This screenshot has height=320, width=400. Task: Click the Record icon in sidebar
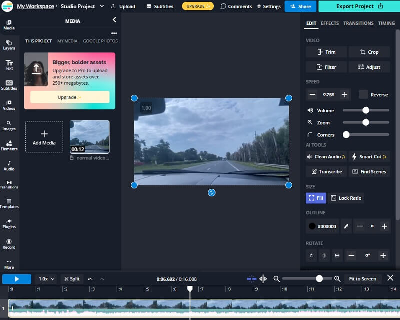pyautogui.click(x=9, y=243)
